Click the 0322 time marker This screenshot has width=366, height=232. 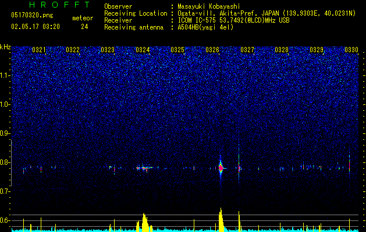click(73, 50)
